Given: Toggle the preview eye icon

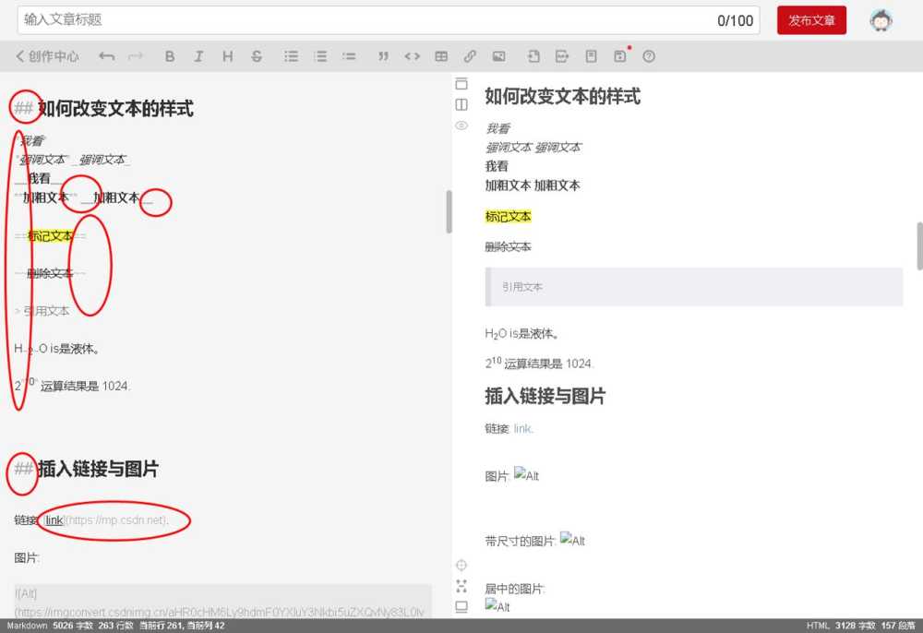Looking at the screenshot, I should 461,125.
